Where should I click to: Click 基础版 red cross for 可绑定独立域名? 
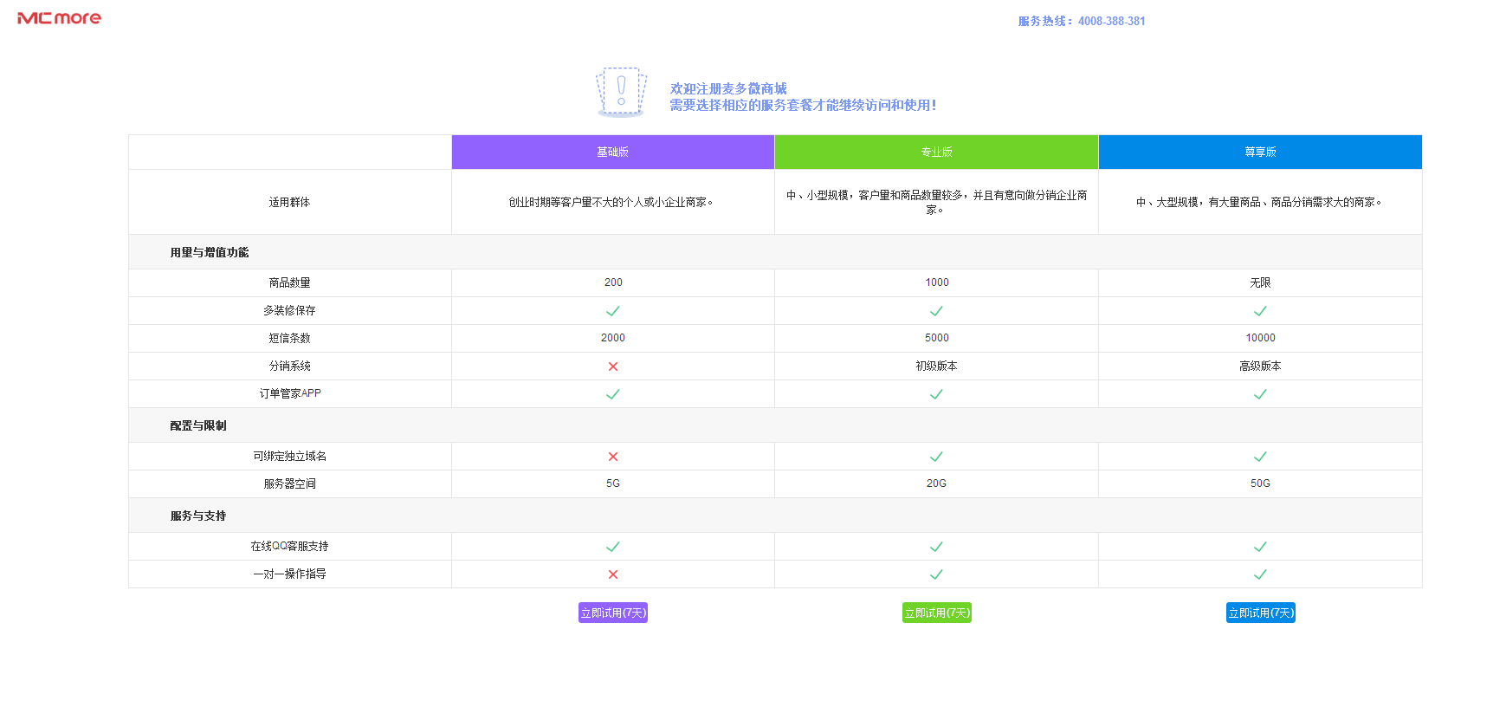pyautogui.click(x=613, y=457)
